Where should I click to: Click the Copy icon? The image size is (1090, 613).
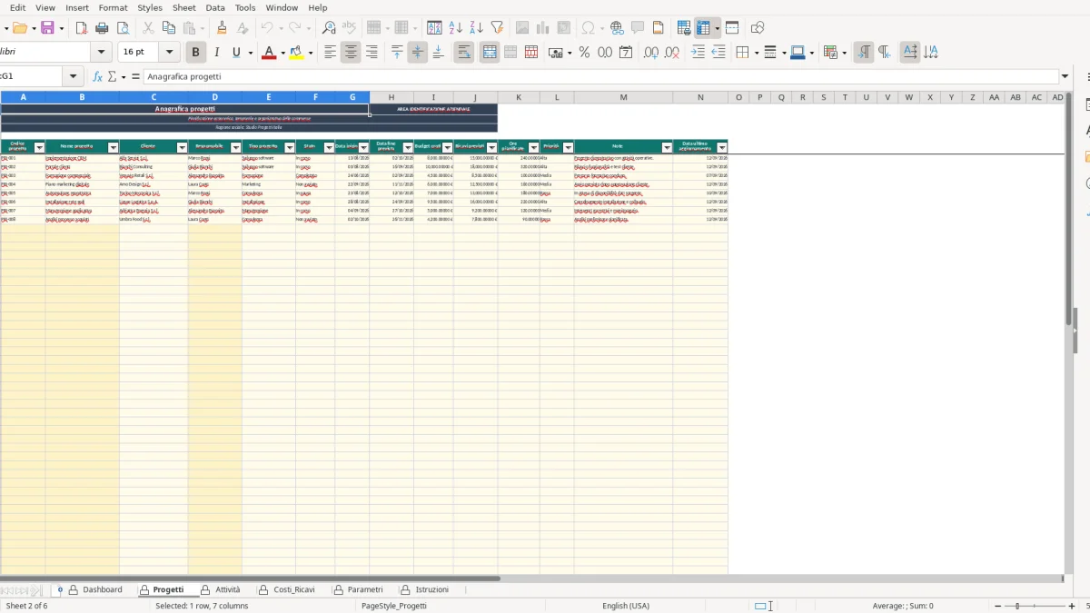168,28
